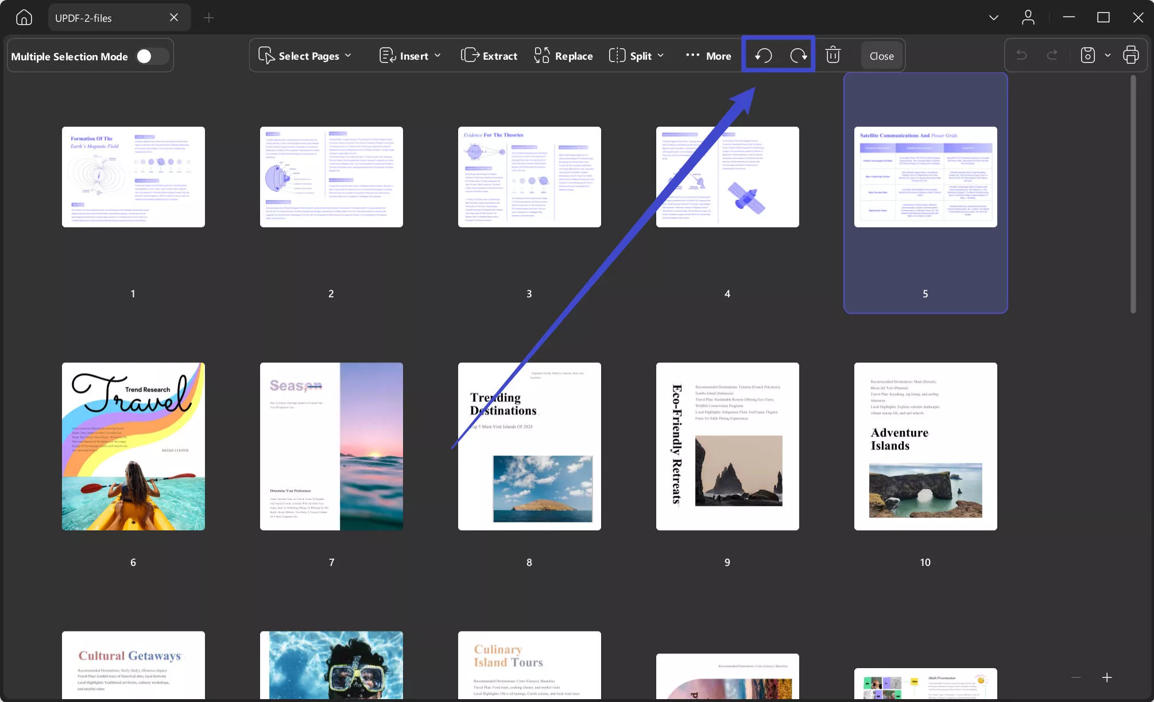
Task: Select page 10 Adventure Islands thumbnail
Action: pyautogui.click(x=925, y=446)
